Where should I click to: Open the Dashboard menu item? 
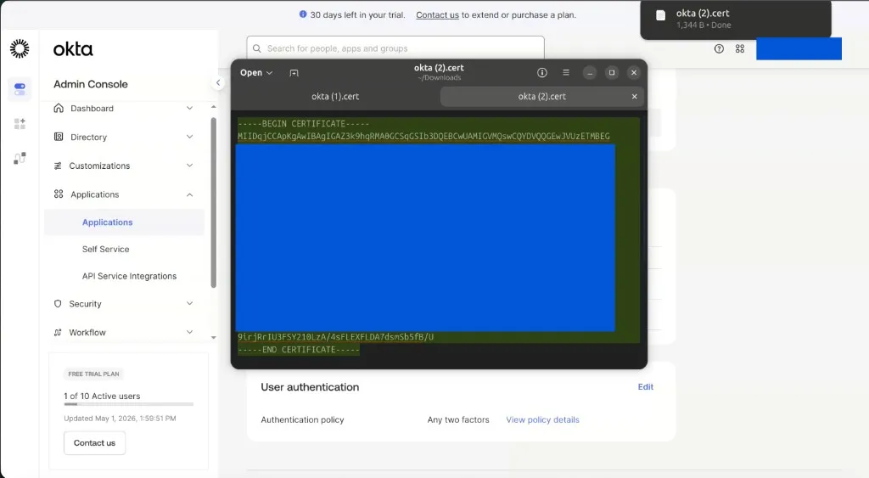click(x=92, y=108)
